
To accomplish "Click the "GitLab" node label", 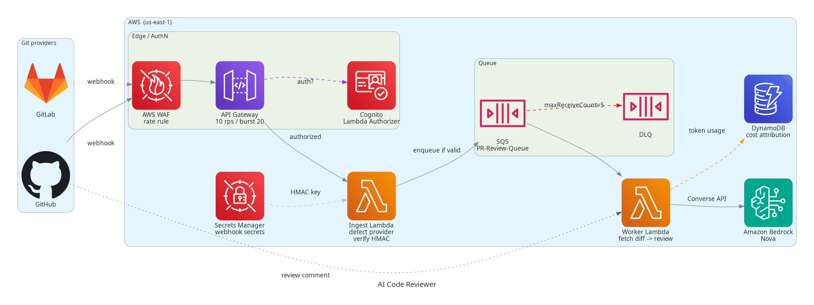I will point(46,114).
